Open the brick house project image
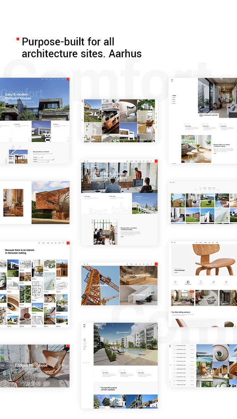Viewport: 237px width, 419px height. (50, 202)
